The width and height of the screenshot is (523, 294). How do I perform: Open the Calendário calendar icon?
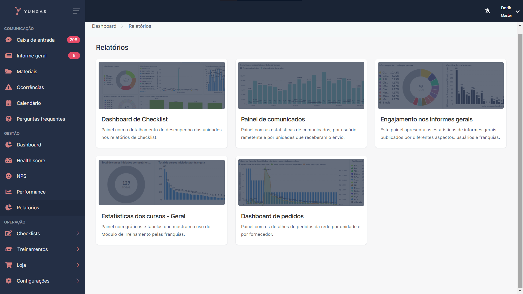pos(9,103)
